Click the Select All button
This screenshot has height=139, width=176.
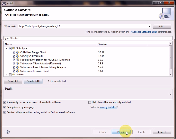[x=13, y=81]
